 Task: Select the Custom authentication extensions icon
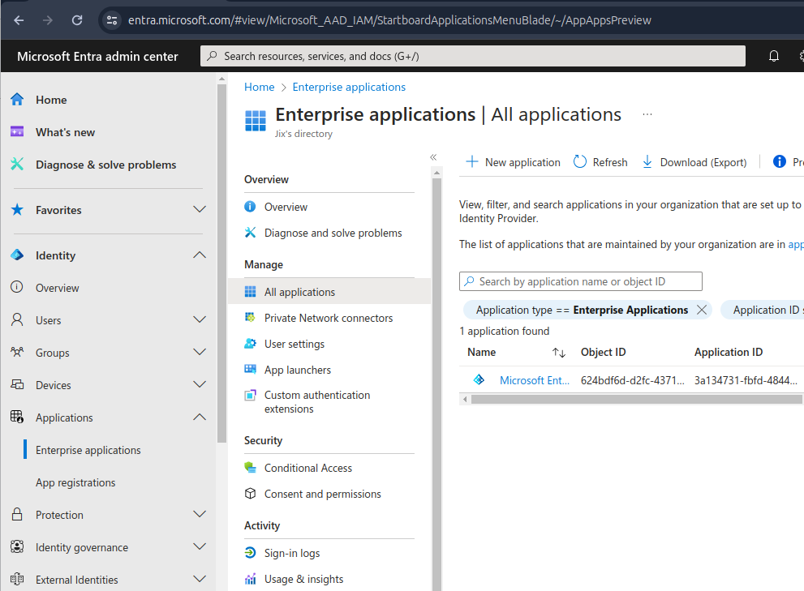click(250, 395)
